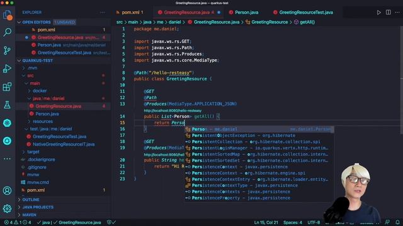
Task: Run the Java file with play button
Action: [x=379, y=13]
